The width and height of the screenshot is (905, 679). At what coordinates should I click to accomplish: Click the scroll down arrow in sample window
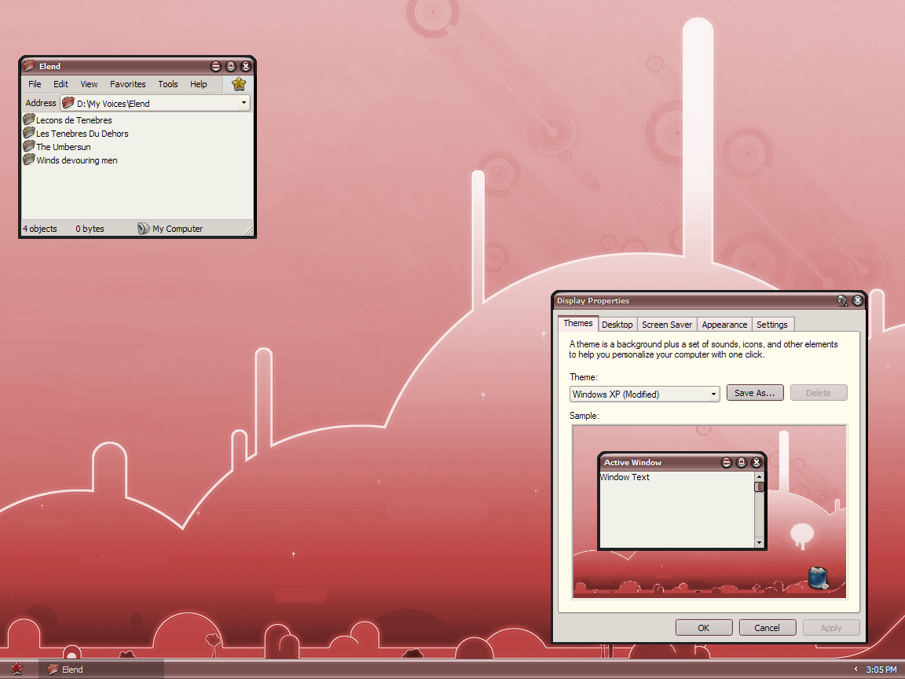[759, 543]
